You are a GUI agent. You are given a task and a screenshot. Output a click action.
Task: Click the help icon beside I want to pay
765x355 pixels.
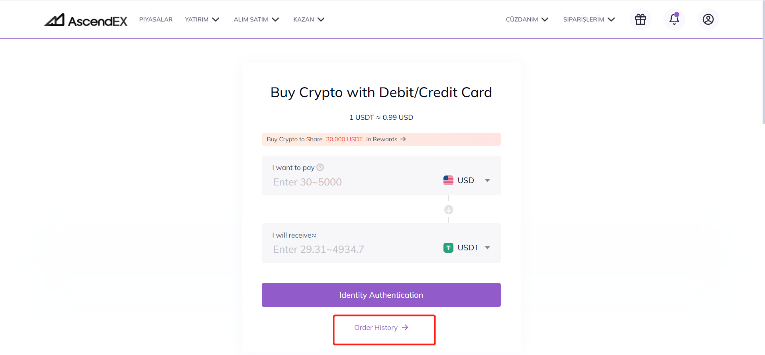[x=320, y=168]
